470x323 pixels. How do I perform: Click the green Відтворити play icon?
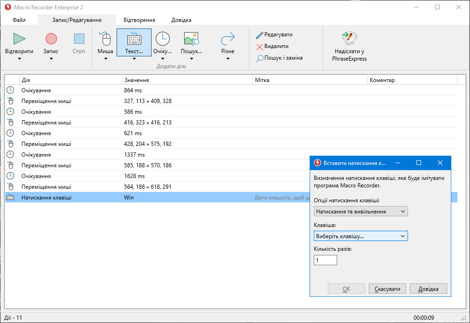(19, 39)
